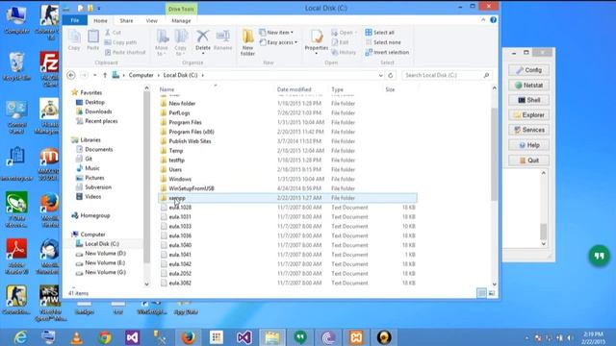This screenshot has width=616, height=346.
Task: Click the XAMPP log scrollbar thumb
Action: [544, 232]
